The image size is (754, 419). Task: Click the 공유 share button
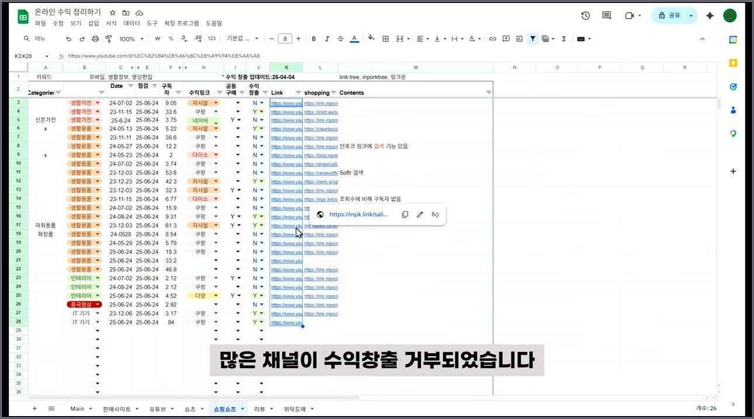coord(669,16)
